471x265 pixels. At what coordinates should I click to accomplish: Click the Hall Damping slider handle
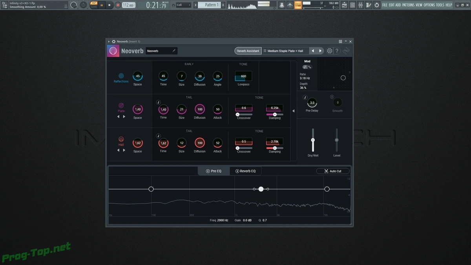point(275,148)
